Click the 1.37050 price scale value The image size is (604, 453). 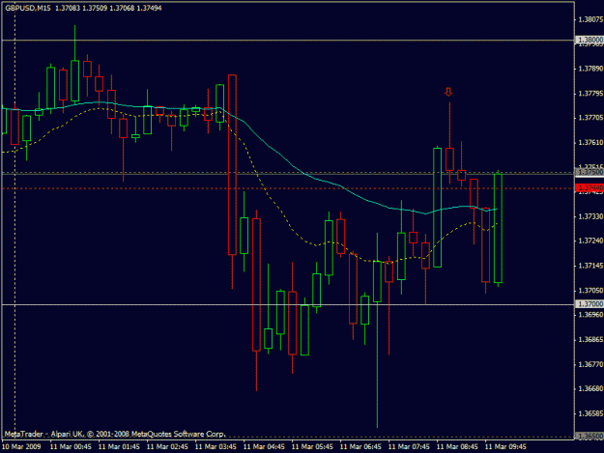coord(590,290)
